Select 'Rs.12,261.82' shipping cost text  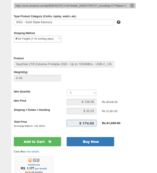[x=110, y=111]
